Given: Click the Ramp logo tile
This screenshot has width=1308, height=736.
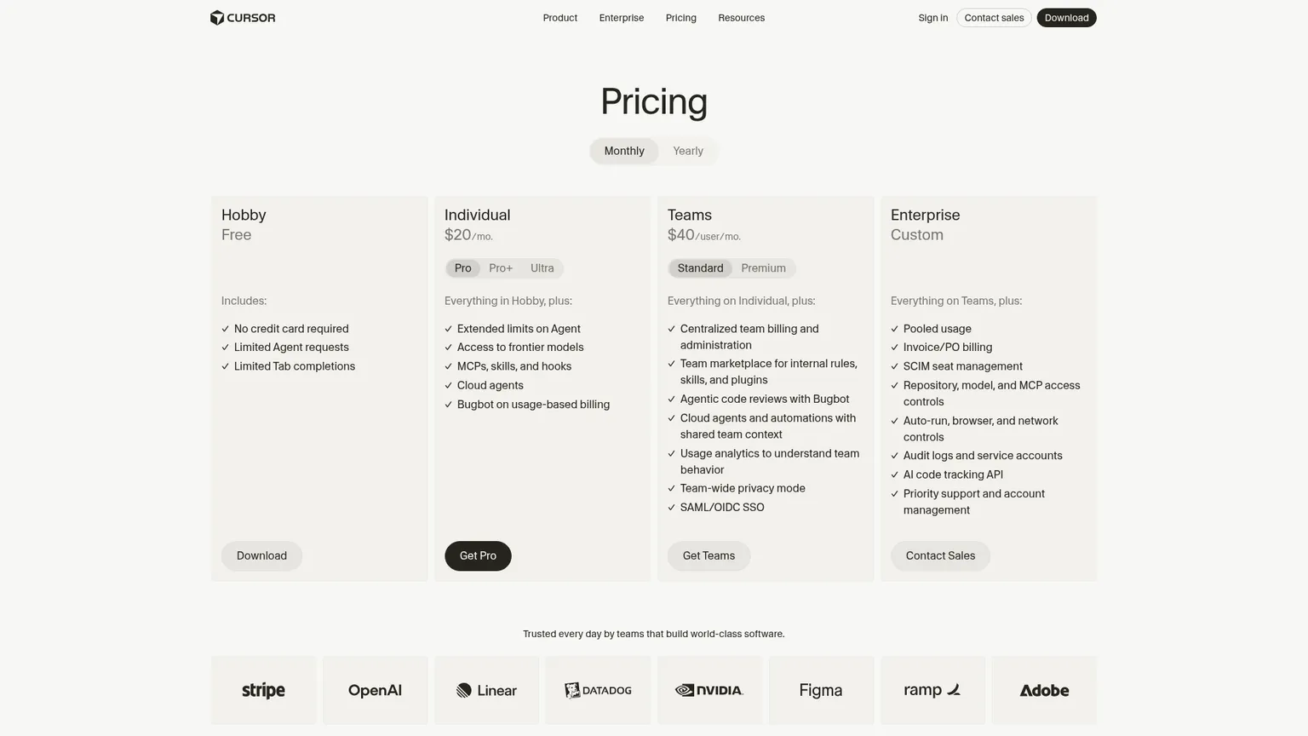Looking at the screenshot, I should (932, 690).
